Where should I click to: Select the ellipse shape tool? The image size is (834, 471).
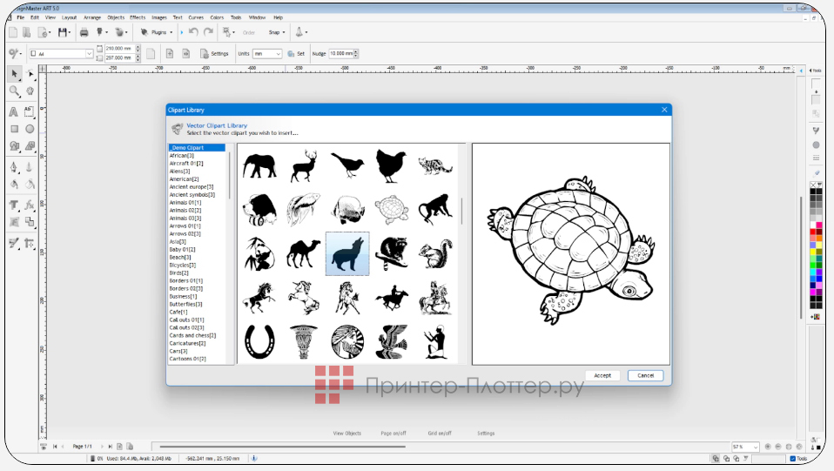pos(30,129)
